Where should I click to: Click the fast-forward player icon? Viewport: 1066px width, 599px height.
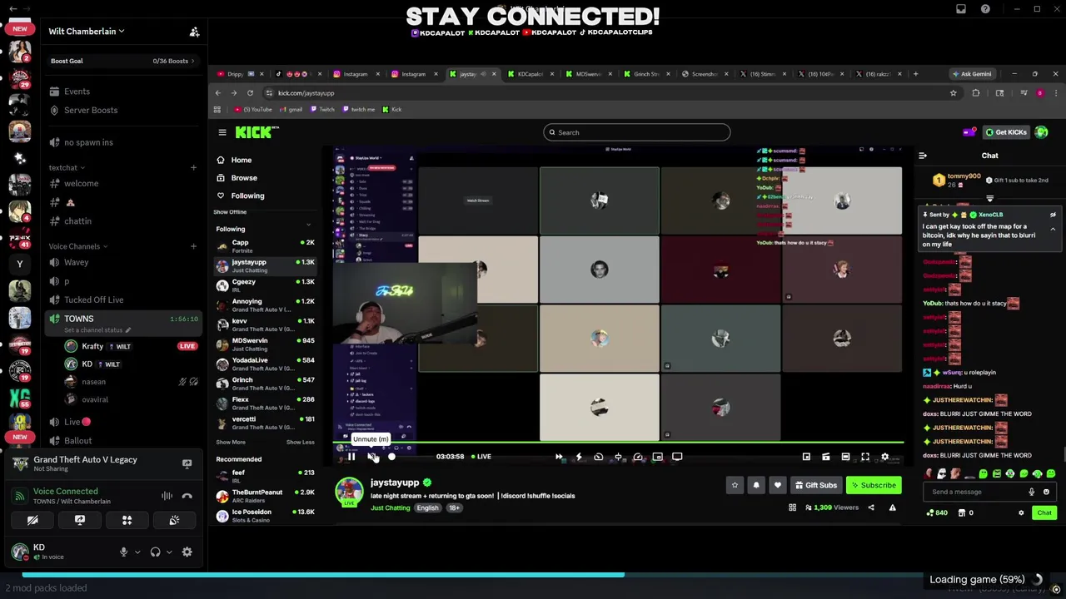coord(559,457)
